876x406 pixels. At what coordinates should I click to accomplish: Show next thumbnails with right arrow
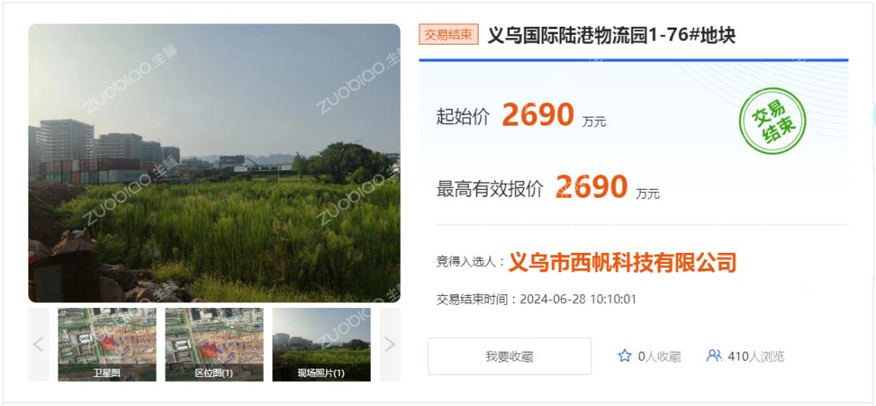point(389,344)
